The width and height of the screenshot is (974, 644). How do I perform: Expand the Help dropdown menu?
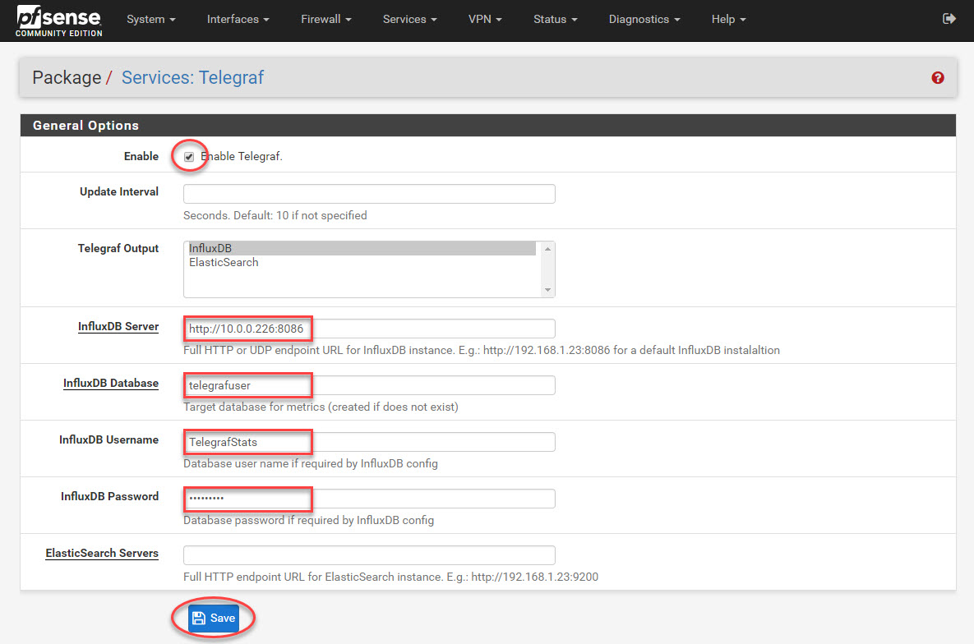[x=728, y=19]
